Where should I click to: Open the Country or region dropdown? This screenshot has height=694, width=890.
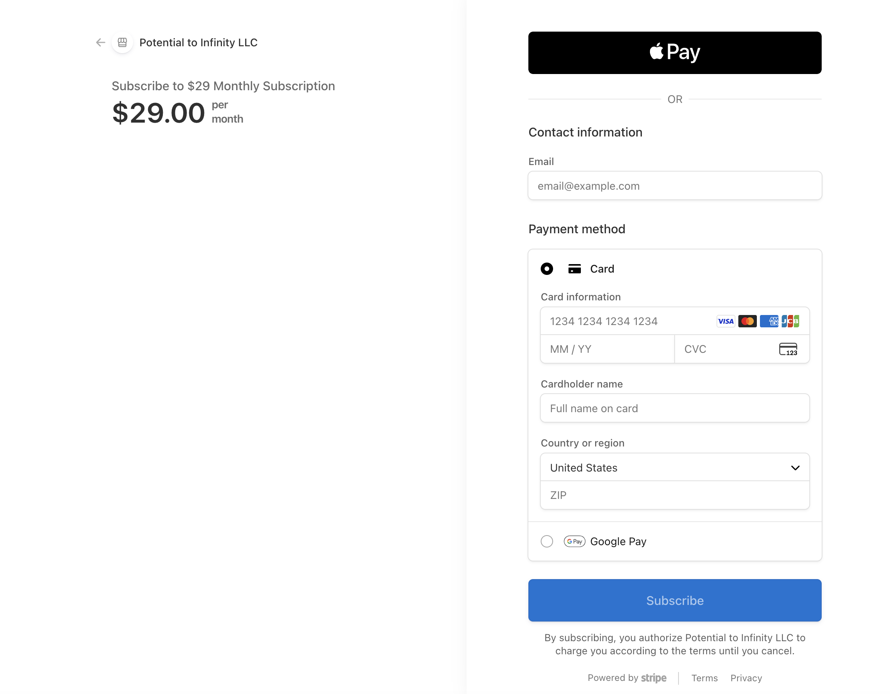click(675, 467)
